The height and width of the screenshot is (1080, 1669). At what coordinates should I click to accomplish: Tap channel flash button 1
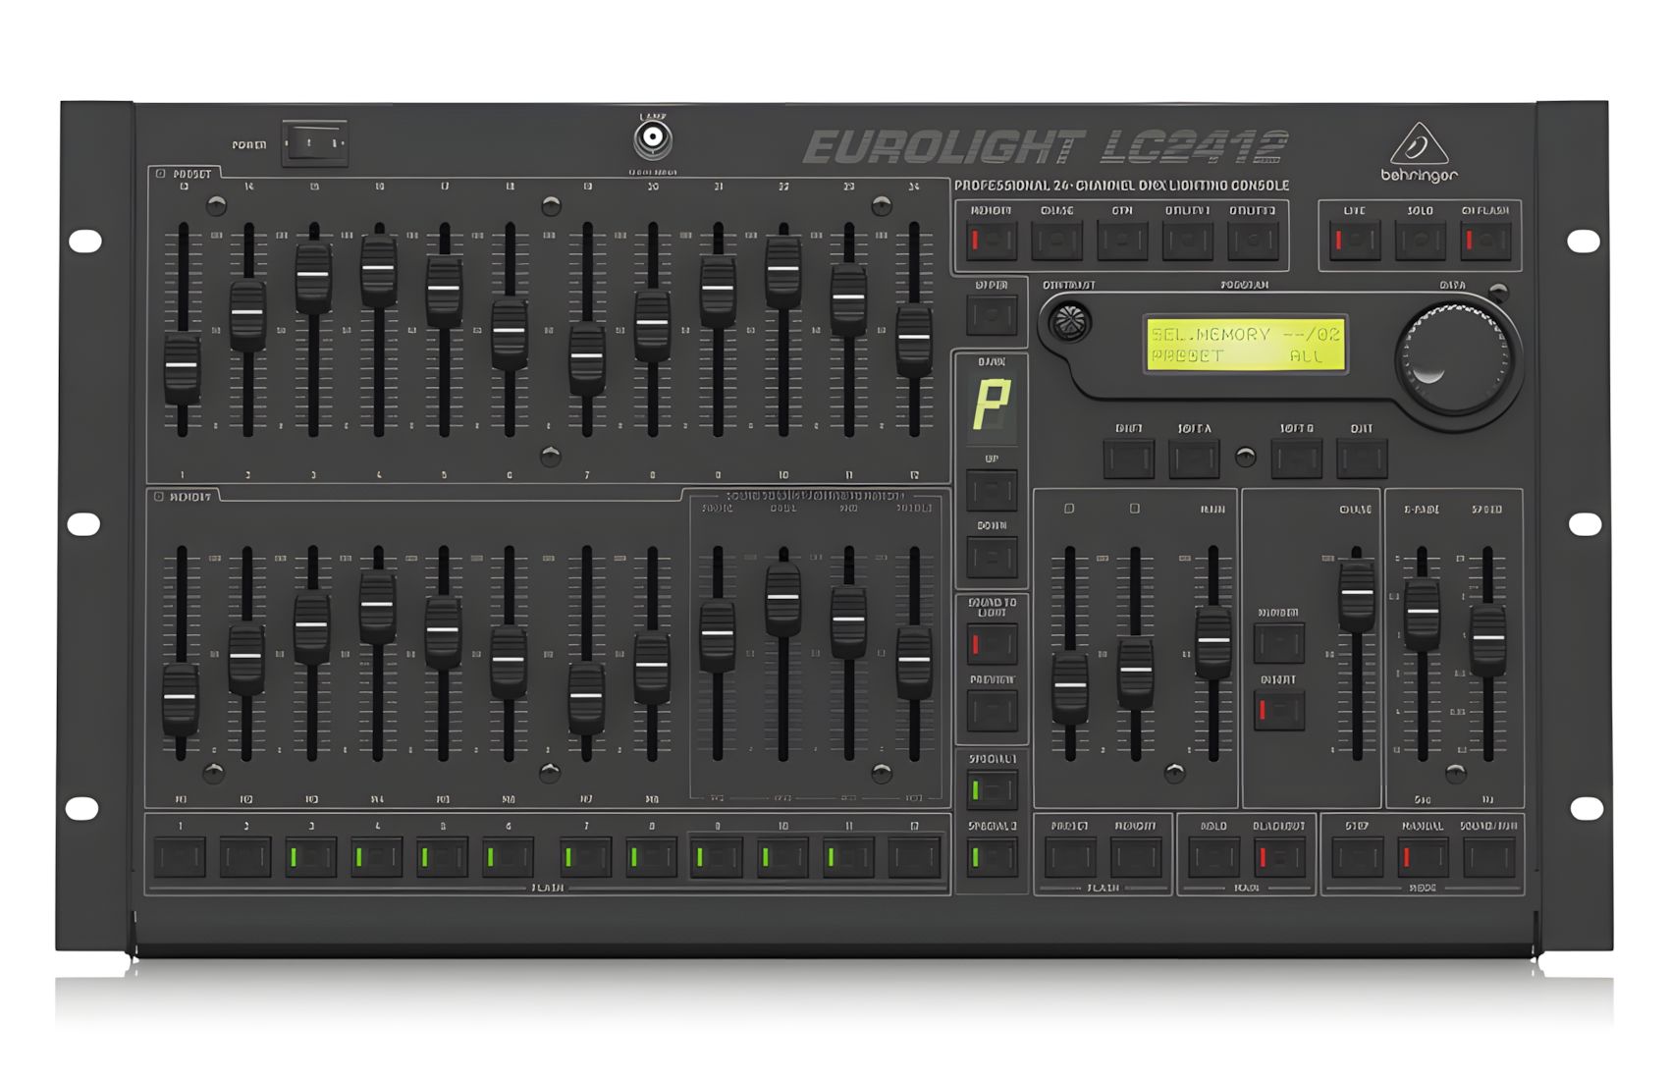(x=181, y=858)
